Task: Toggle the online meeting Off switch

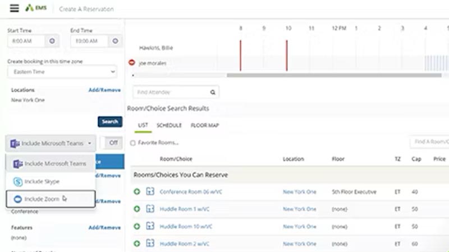Action: pyautogui.click(x=113, y=143)
